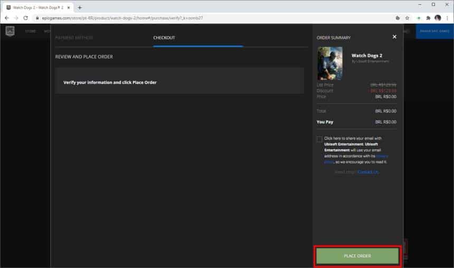The width and height of the screenshot is (454, 268).
Task: Maximize the browser window
Action: point(433,5)
